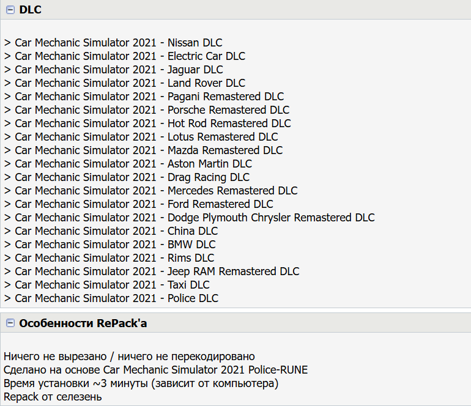Select the Nissan DLC list entry
Image resolution: width=471 pixels, height=406 pixels.
[x=113, y=43]
